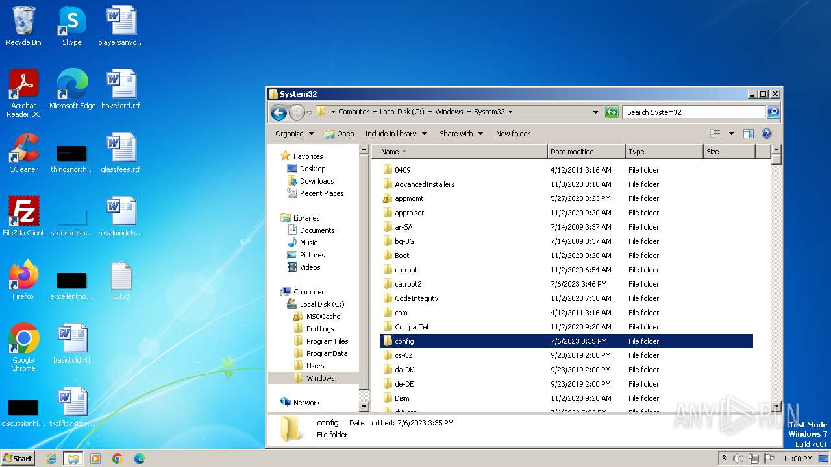Click Computer in the breadcrumb

click(x=353, y=112)
